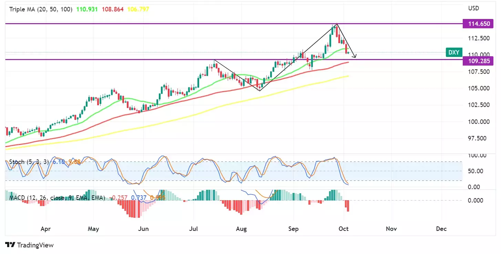Select the Stoch (5, 3, 3) indicator label
This screenshot has width=501, height=254.
29,162
